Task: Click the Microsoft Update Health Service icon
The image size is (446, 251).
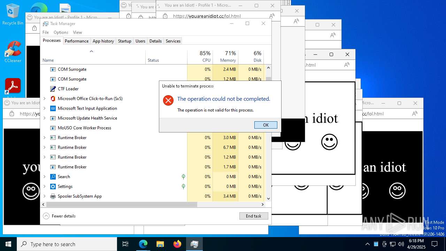Action: pos(53,118)
